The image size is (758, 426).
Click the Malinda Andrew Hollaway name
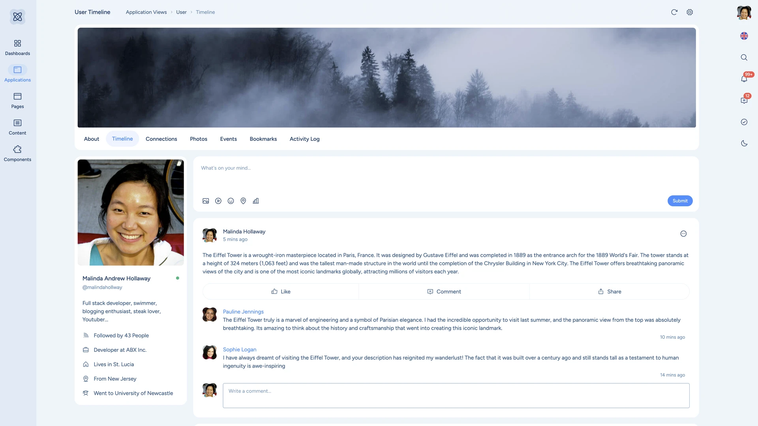pos(116,278)
